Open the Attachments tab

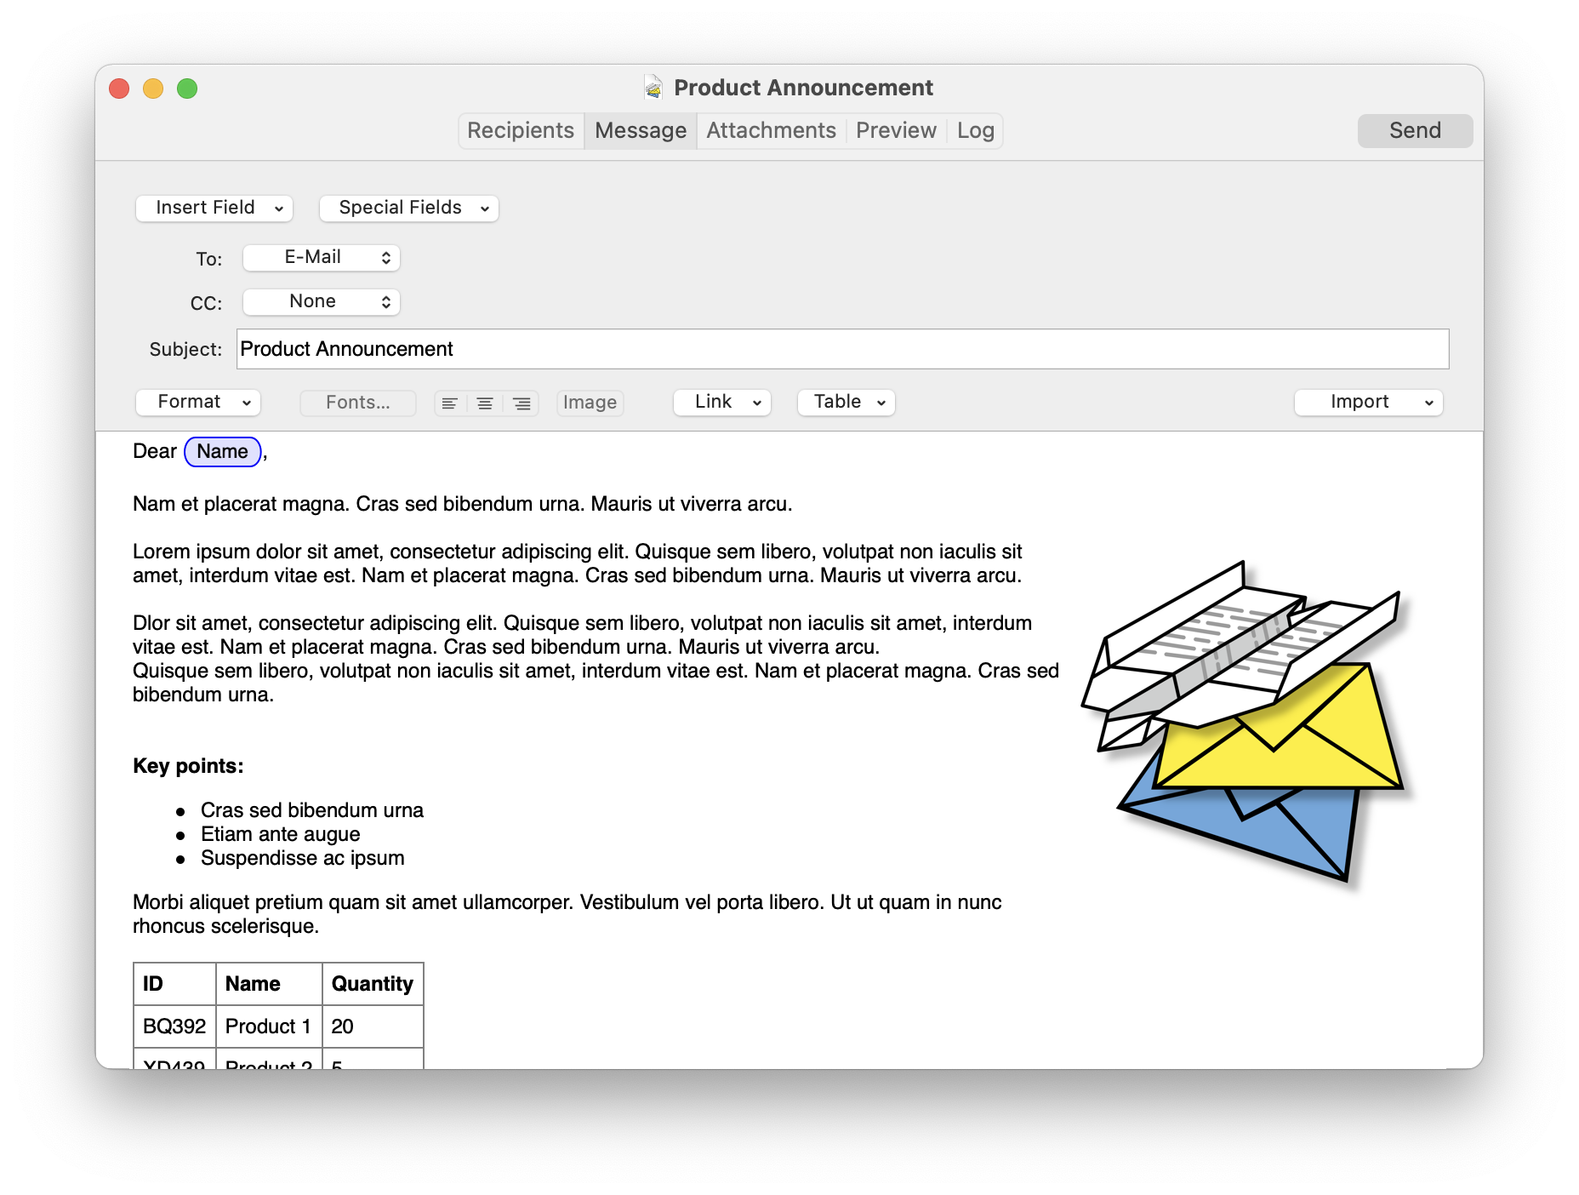coord(771,130)
